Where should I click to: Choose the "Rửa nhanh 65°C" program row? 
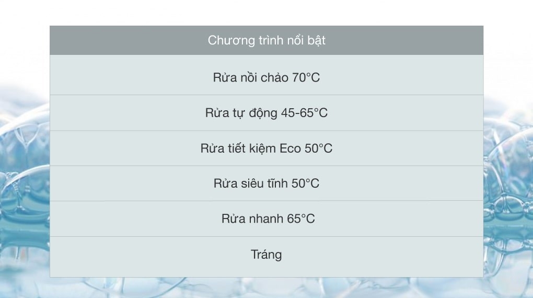click(x=266, y=219)
